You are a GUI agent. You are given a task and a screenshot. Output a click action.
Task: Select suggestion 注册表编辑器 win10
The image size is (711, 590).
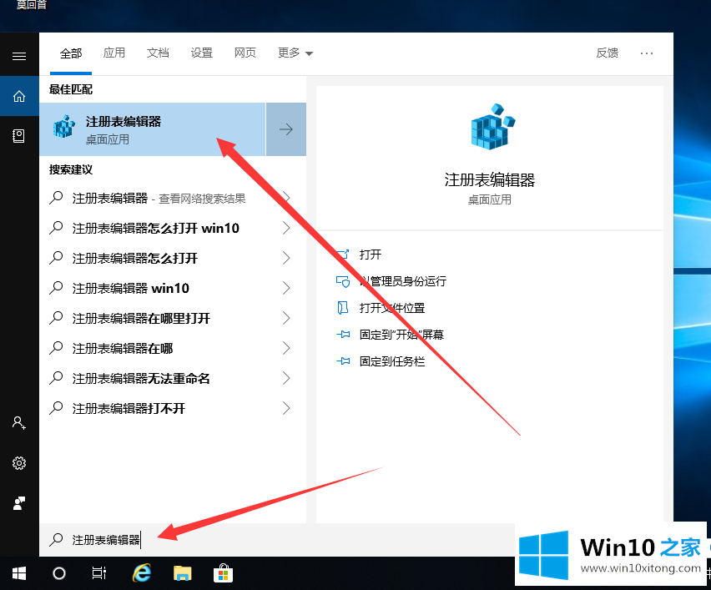(130, 288)
